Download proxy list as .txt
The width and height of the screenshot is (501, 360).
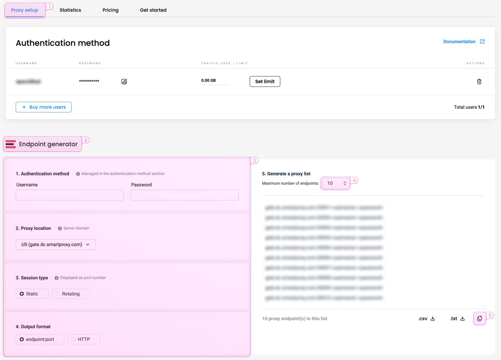coord(457,319)
